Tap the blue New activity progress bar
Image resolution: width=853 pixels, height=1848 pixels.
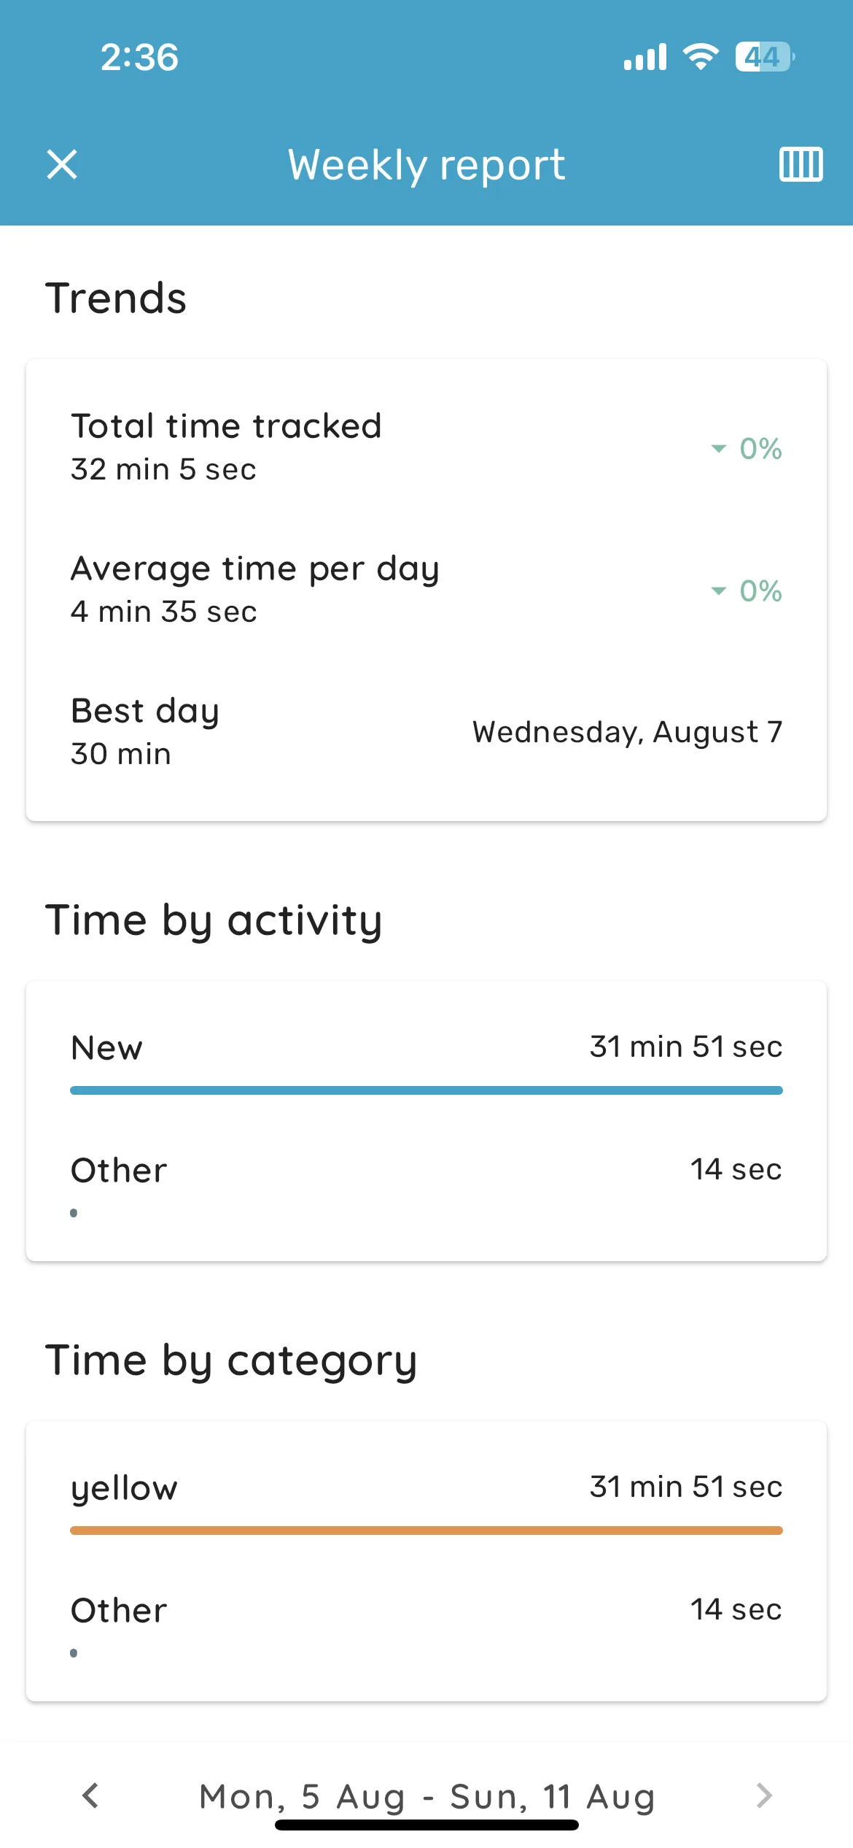point(426,1090)
